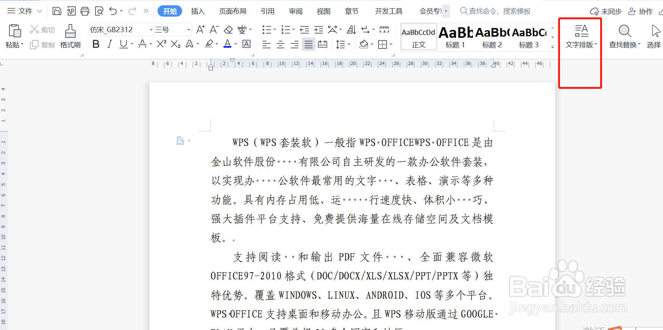Click the text highlight color marker

(x=209, y=44)
